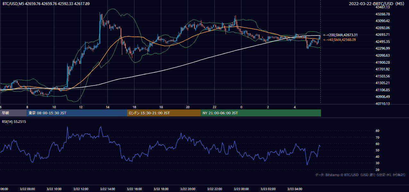
Task: Click the bottom date label 3/22 12:00
Action: click(81, 189)
